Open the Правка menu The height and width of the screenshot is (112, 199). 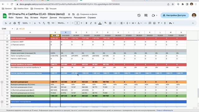19,17
